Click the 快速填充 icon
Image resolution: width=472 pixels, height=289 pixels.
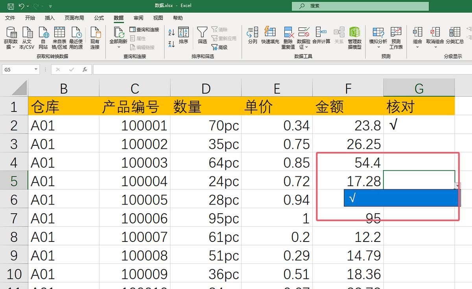pyautogui.click(x=270, y=35)
